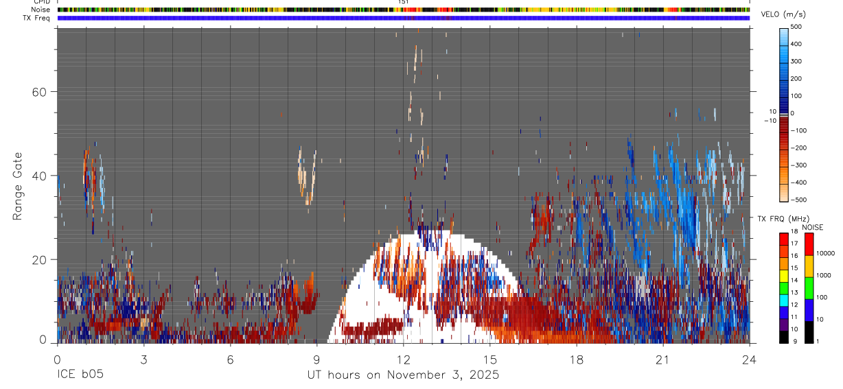Pick the light blue top of the velocity colorbar
The width and height of the screenshot is (843, 389).
click(x=784, y=36)
